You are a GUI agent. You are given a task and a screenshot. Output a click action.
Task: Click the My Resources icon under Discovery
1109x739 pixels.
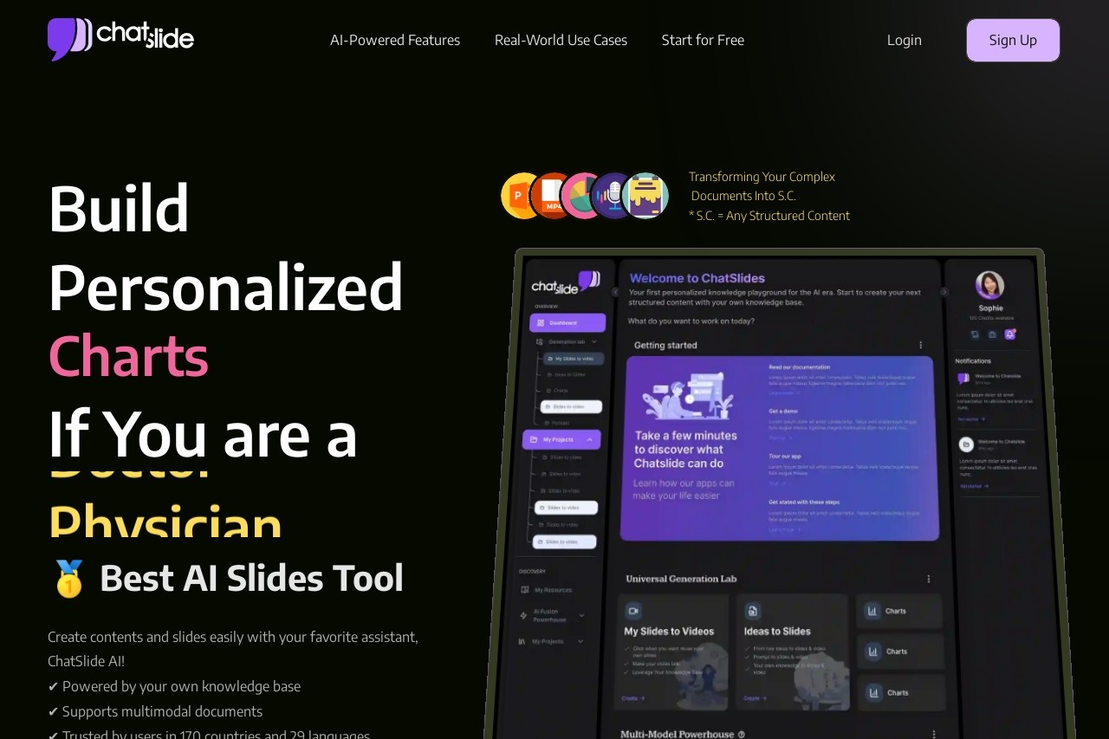[524, 590]
